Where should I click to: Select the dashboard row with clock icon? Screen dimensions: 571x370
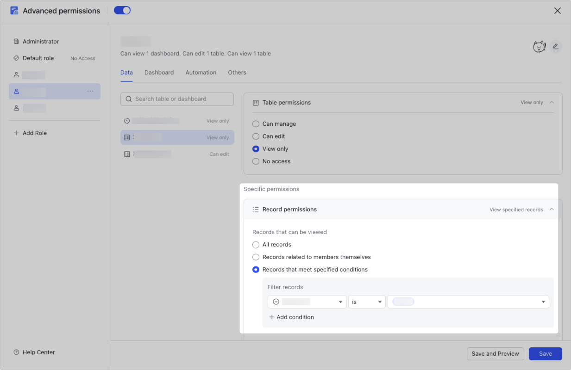(177, 121)
